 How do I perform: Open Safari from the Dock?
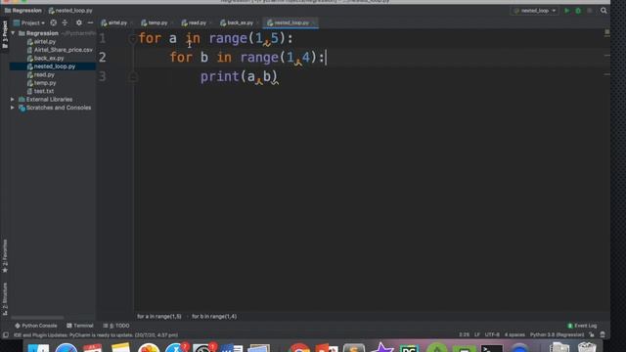[67, 348]
